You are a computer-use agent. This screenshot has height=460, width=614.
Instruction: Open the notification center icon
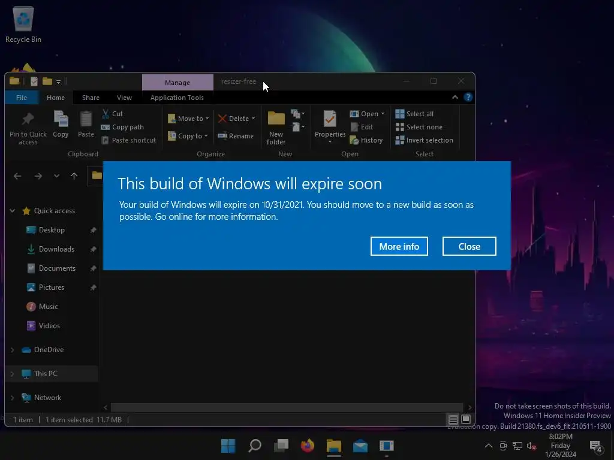click(595, 446)
